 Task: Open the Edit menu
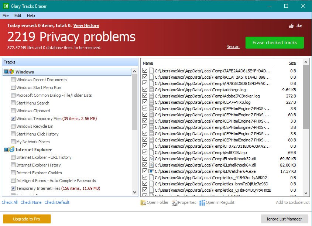[x=18, y=16]
